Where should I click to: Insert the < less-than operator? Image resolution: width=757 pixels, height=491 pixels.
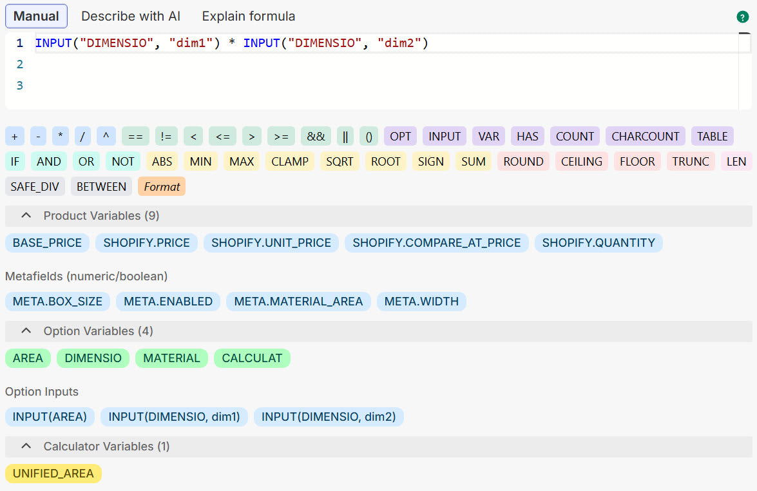pos(193,137)
